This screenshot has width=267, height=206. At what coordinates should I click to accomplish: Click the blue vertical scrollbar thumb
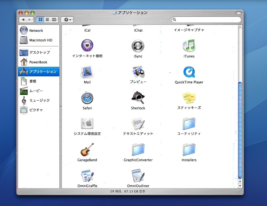click(240, 130)
